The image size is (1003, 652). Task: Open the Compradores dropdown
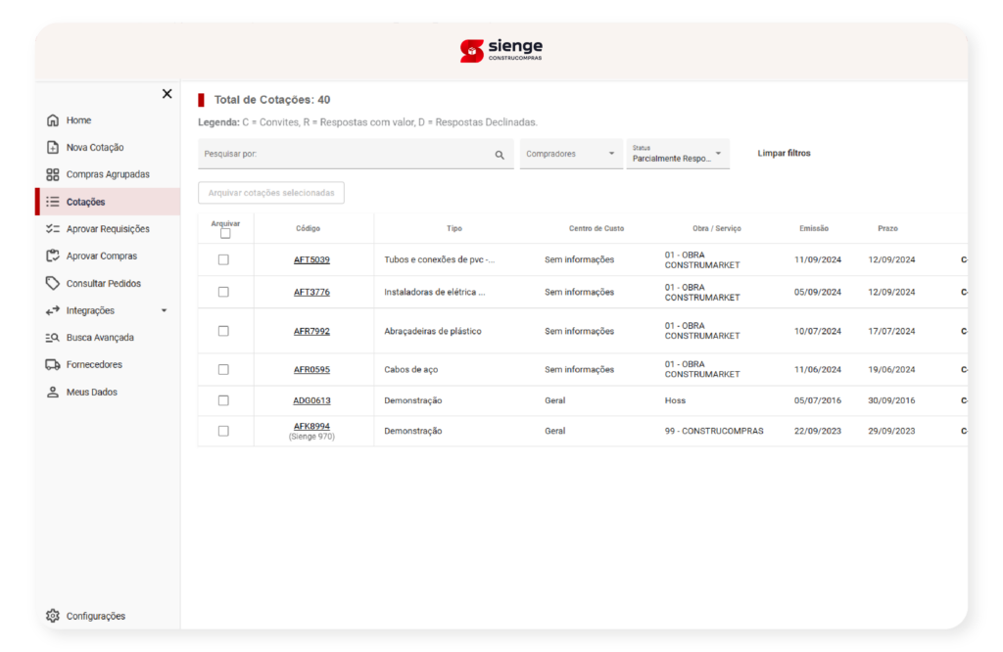pyautogui.click(x=571, y=154)
